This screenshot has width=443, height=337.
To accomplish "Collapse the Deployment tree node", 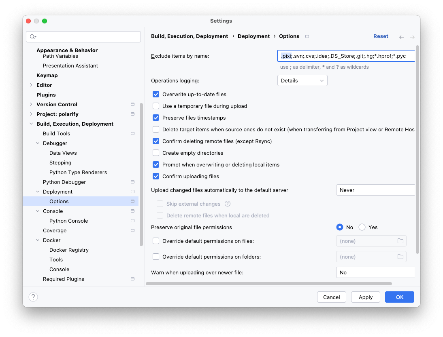I will 38,192.
